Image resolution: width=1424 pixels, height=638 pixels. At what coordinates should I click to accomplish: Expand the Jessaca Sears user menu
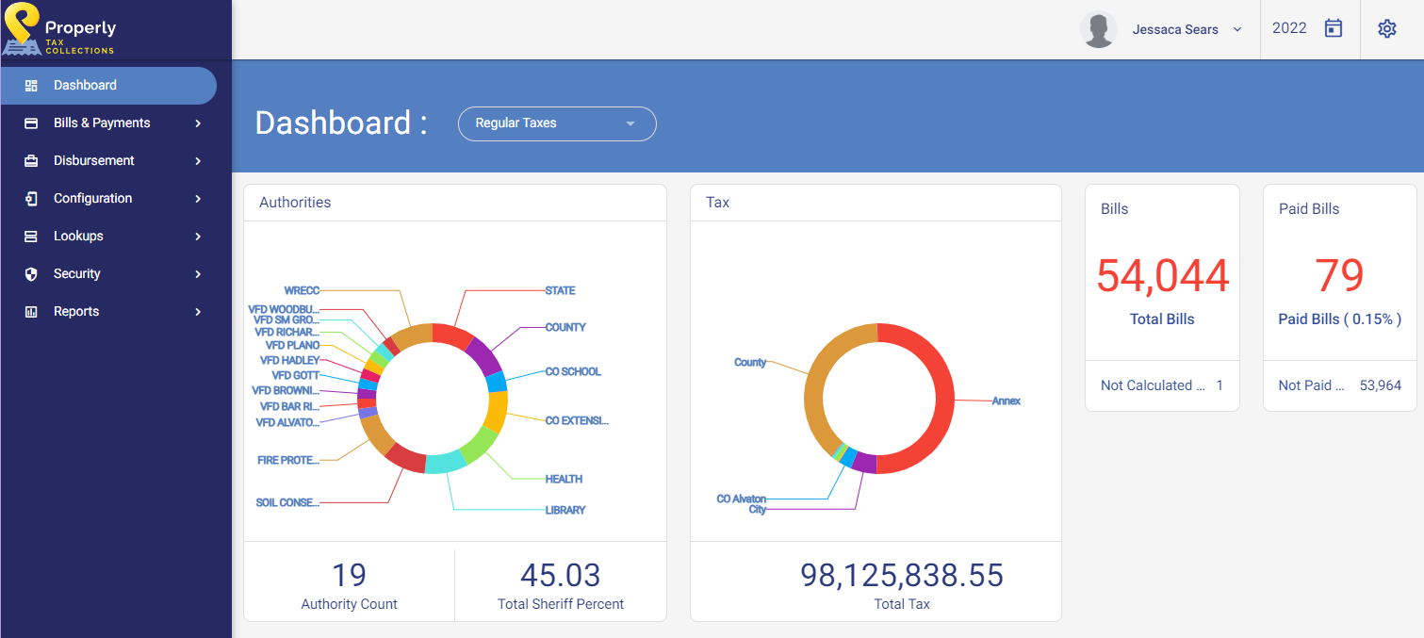pos(1237,29)
